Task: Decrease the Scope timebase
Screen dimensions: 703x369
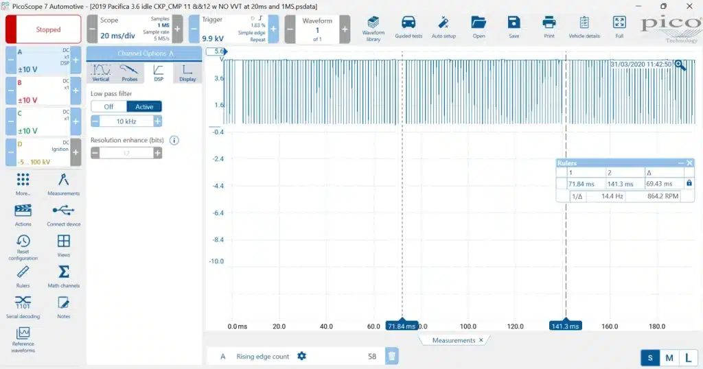Action: click(92, 29)
